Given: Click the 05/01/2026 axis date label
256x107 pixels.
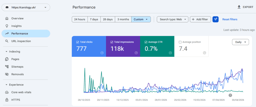Looking at the screenshot, I should (x=141, y=100).
